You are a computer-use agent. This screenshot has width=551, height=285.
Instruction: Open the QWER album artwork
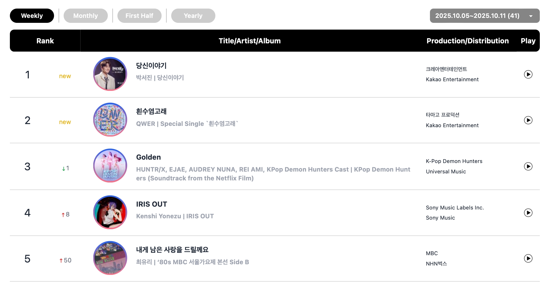110,120
